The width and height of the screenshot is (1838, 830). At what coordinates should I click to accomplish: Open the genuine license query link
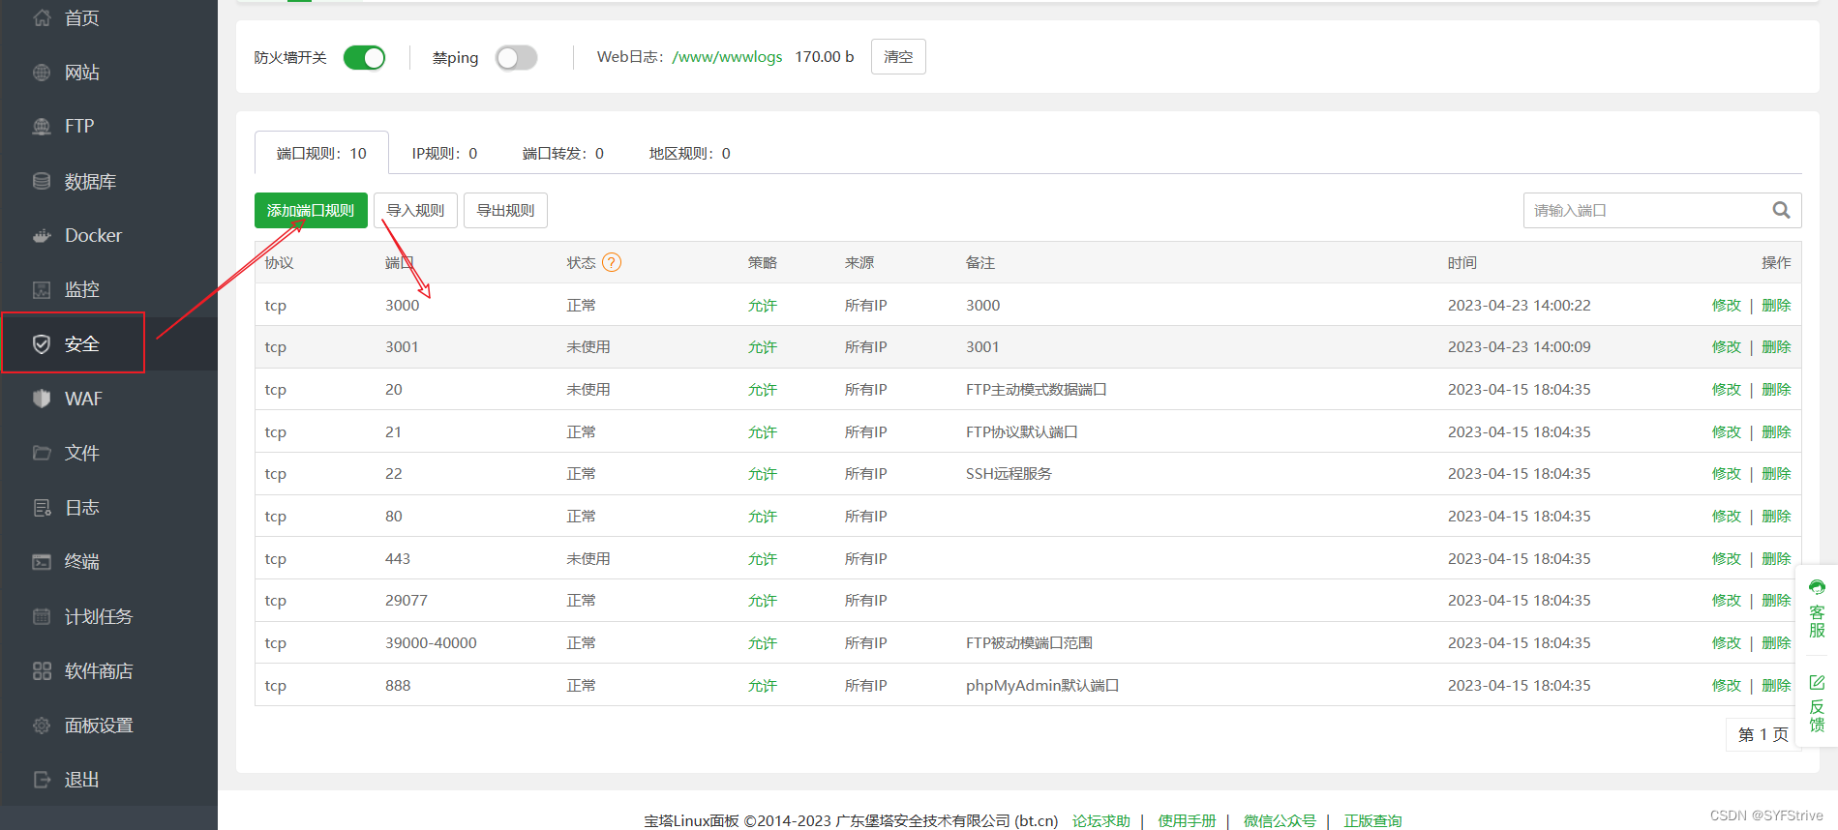coord(1372,820)
